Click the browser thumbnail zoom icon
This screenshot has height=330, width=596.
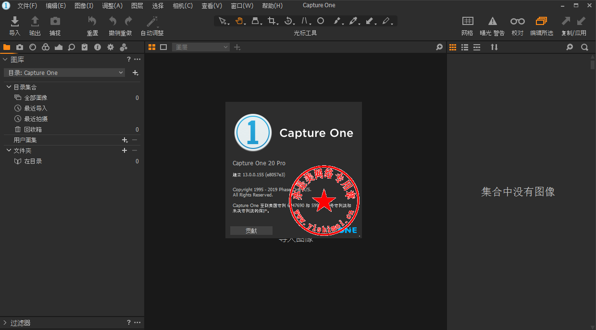570,47
